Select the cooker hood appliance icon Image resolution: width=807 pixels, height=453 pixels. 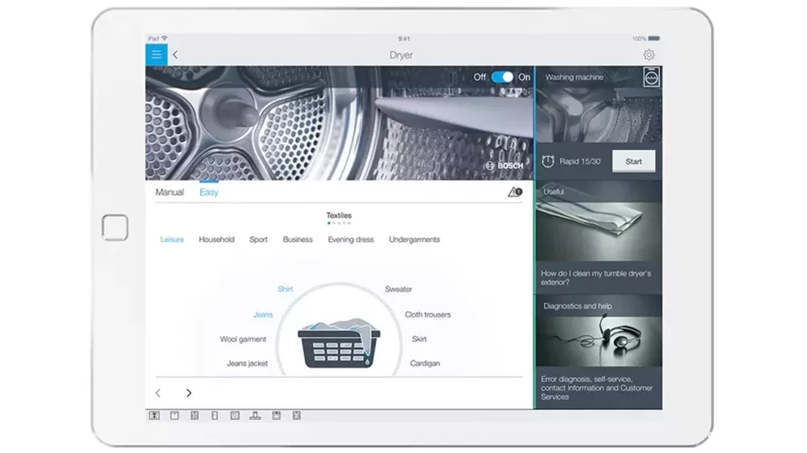pos(255,415)
